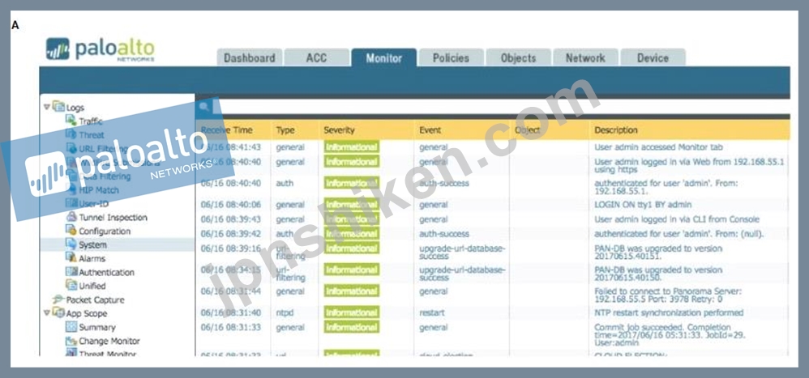Open Change Monitor report
Image resolution: width=809 pixels, height=378 pixels.
pos(109,341)
